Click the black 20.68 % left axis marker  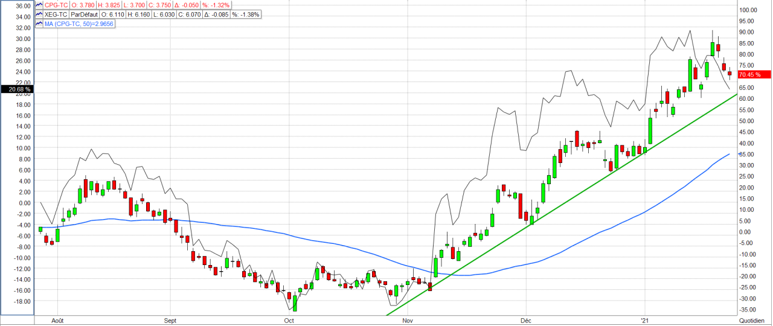click(16, 89)
